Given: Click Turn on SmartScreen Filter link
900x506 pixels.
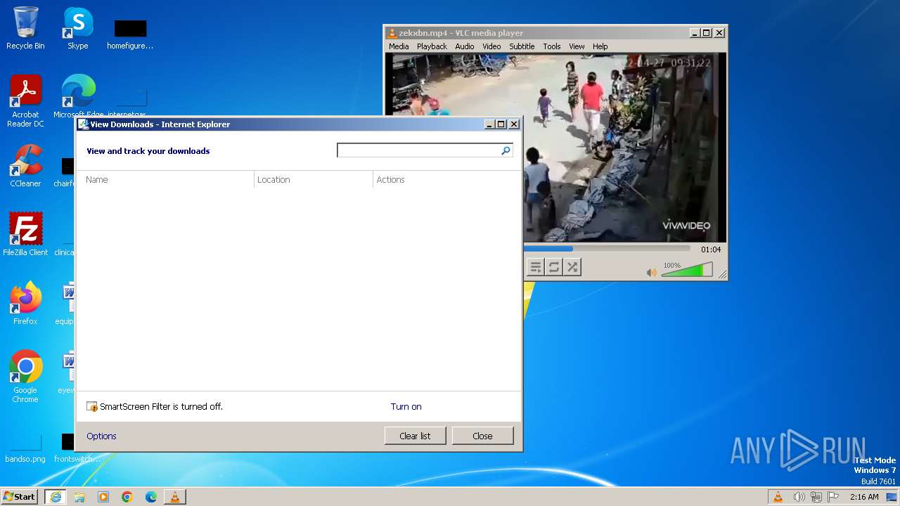Looking at the screenshot, I should pos(406,406).
